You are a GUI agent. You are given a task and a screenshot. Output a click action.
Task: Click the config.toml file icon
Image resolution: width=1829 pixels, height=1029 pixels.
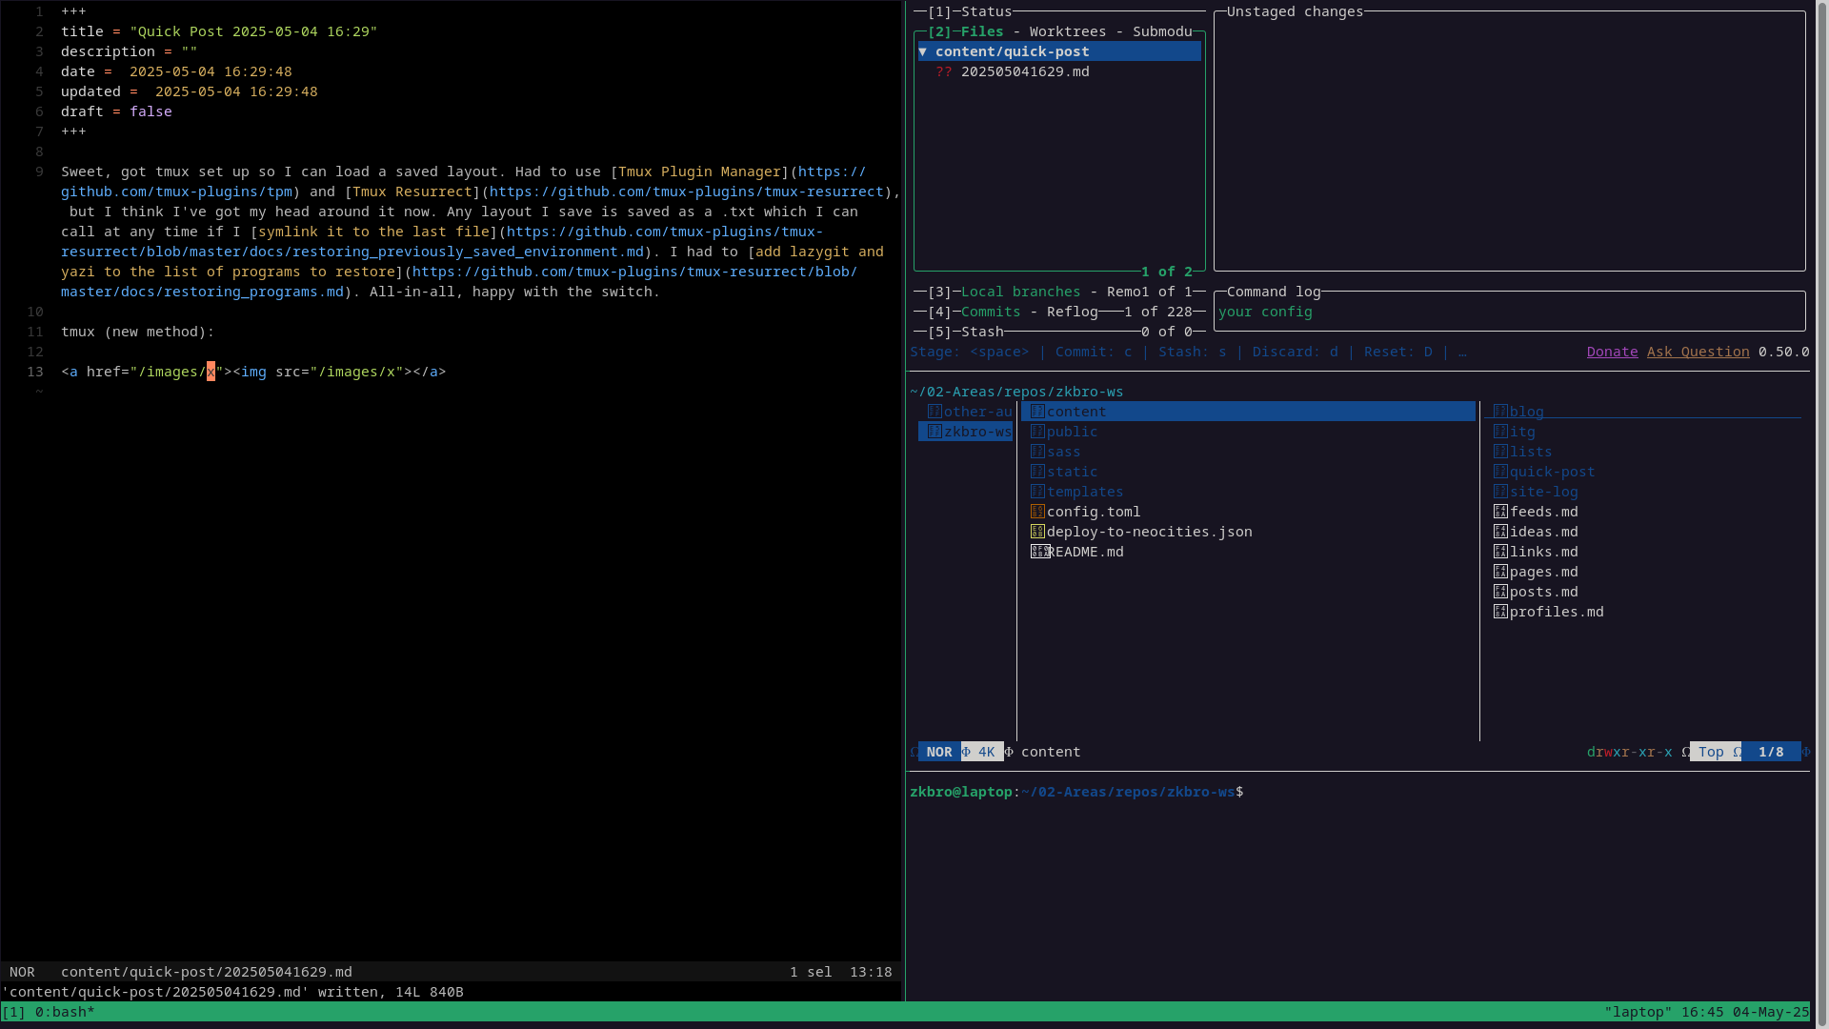pos(1037,512)
